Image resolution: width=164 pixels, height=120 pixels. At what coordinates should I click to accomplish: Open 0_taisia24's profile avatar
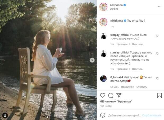103,79
